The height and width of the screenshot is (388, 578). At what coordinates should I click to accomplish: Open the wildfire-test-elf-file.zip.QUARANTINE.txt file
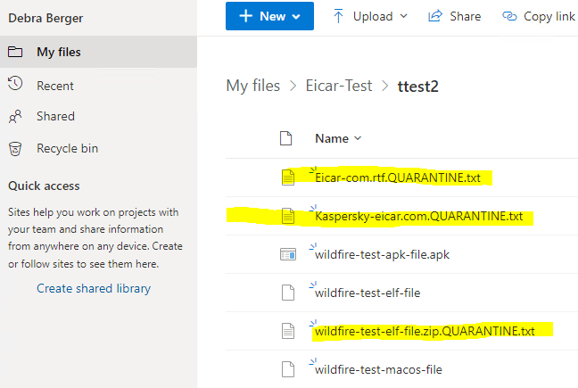[425, 331]
